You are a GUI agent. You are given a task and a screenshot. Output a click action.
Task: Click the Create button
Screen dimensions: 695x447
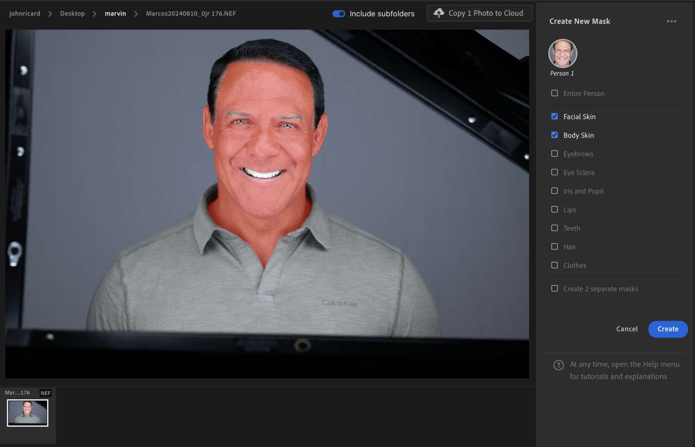(668, 329)
